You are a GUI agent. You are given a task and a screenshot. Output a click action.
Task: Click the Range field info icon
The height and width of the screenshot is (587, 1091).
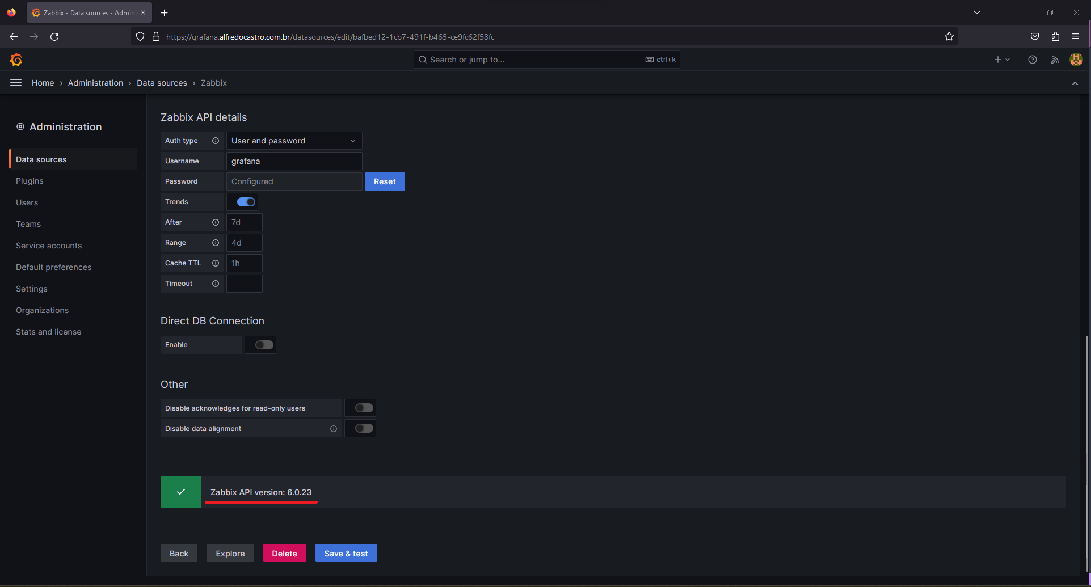(216, 243)
